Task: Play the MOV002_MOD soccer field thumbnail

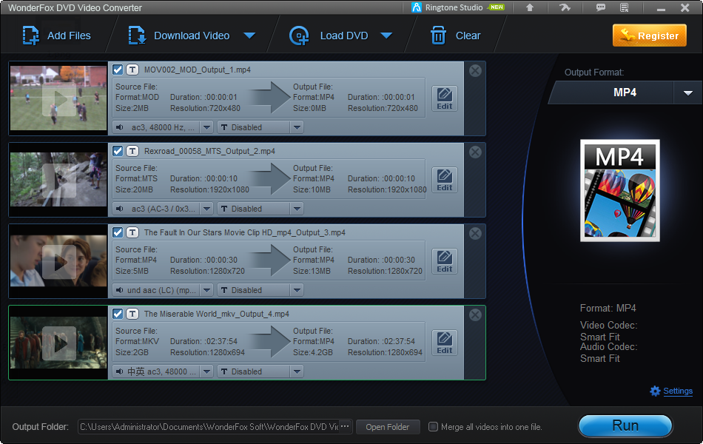Action: pos(58,99)
